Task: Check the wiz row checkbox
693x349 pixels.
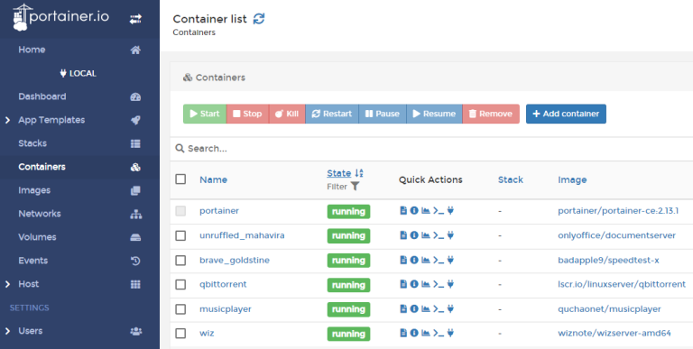Action: click(180, 333)
